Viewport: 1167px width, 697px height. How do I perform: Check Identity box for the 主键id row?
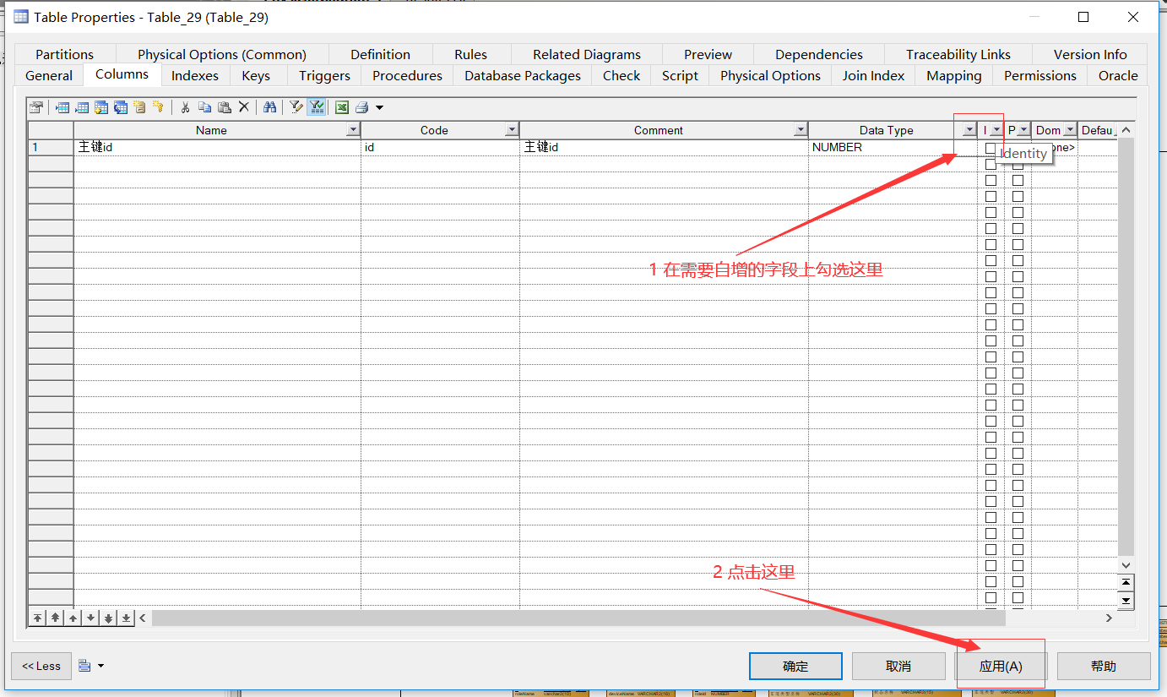tap(991, 148)
